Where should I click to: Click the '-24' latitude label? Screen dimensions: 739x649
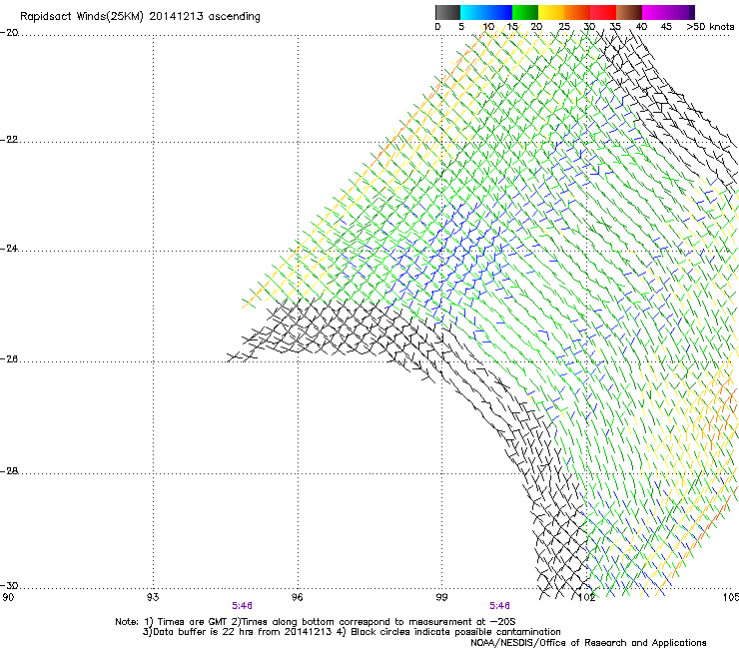pyautogui.click(x=9, y=249)
